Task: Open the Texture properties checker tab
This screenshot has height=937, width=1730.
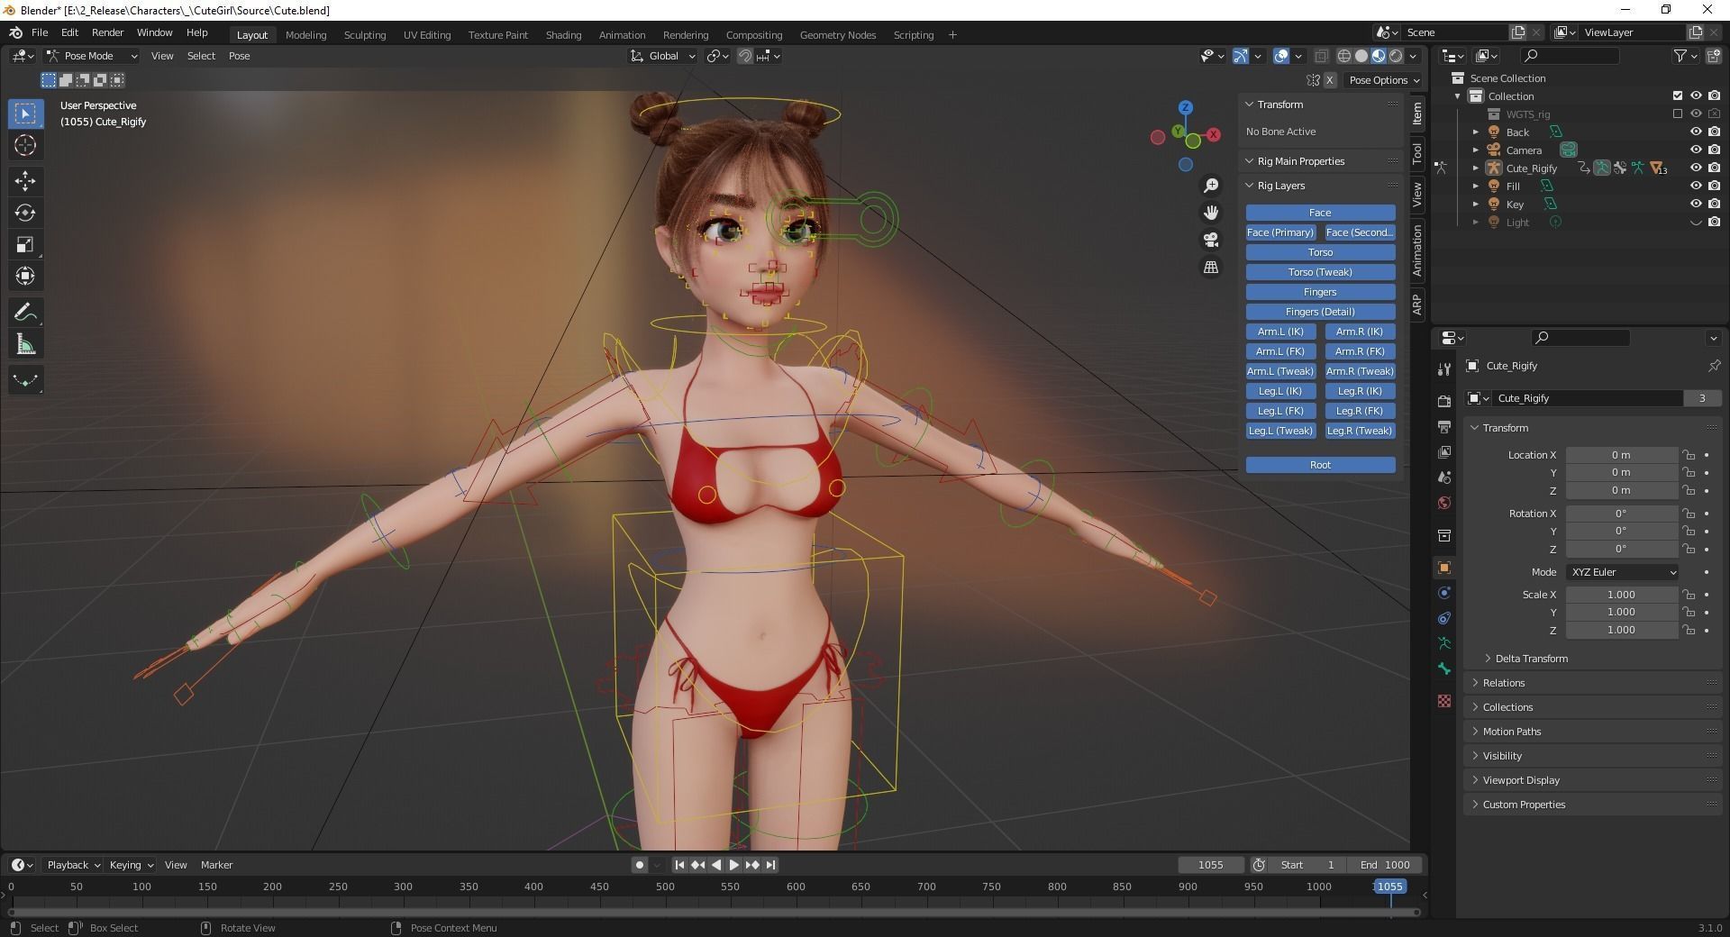Action: point(1444,701)
